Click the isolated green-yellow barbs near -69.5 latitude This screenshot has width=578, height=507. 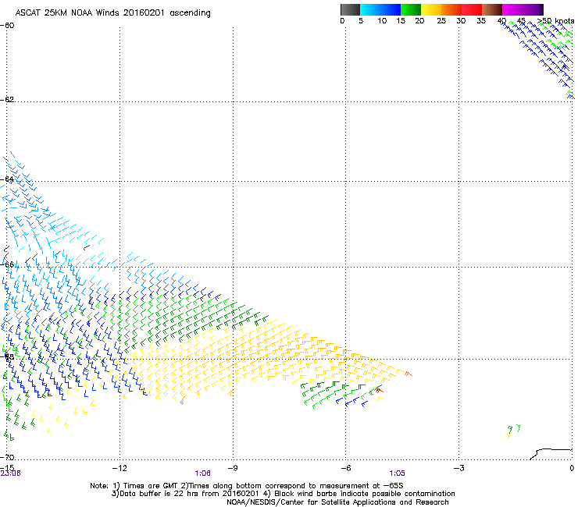click(513, 431)
